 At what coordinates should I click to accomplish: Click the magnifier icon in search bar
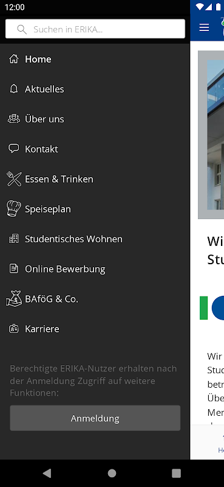pos(22,29)
